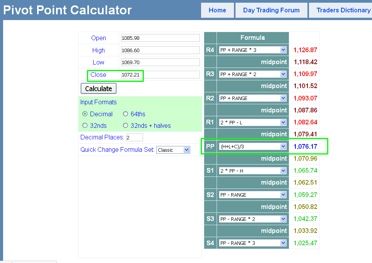Select midpoint value 1,101.52

tap(305, 86)
